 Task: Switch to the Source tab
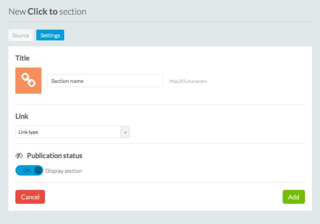pos(20,35)
